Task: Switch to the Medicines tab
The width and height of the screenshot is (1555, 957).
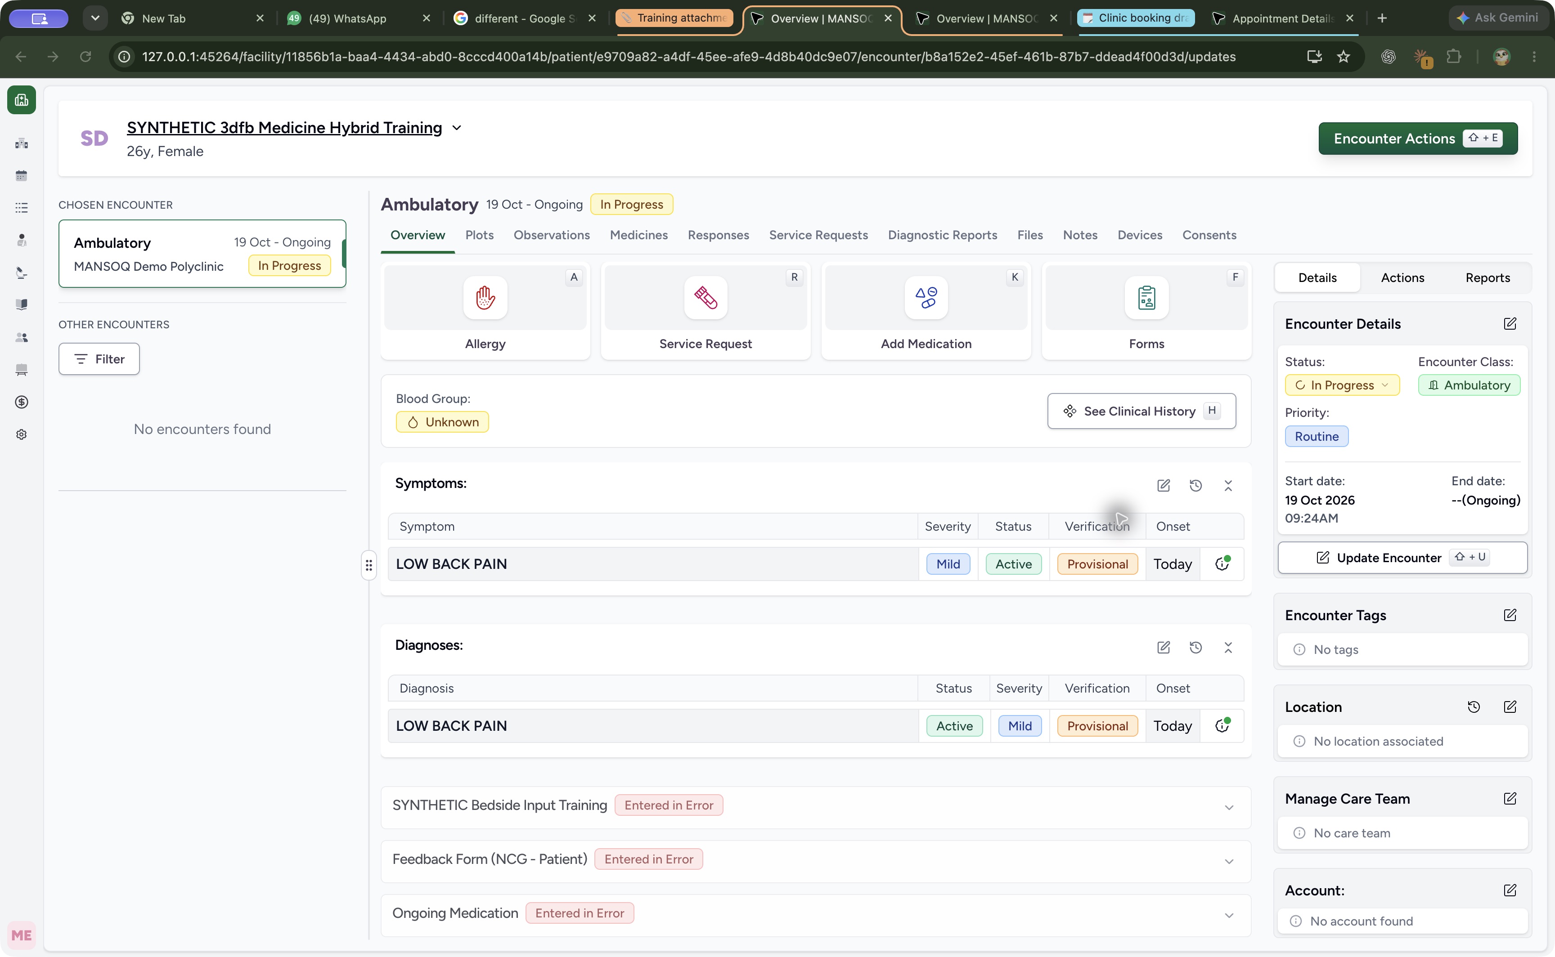Action: pyautogui.click(x=638, y=235)
